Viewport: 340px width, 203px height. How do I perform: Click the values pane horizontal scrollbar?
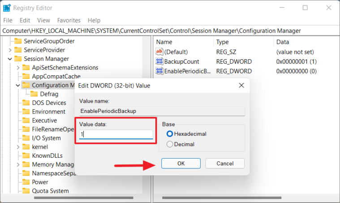pos(222,198)
